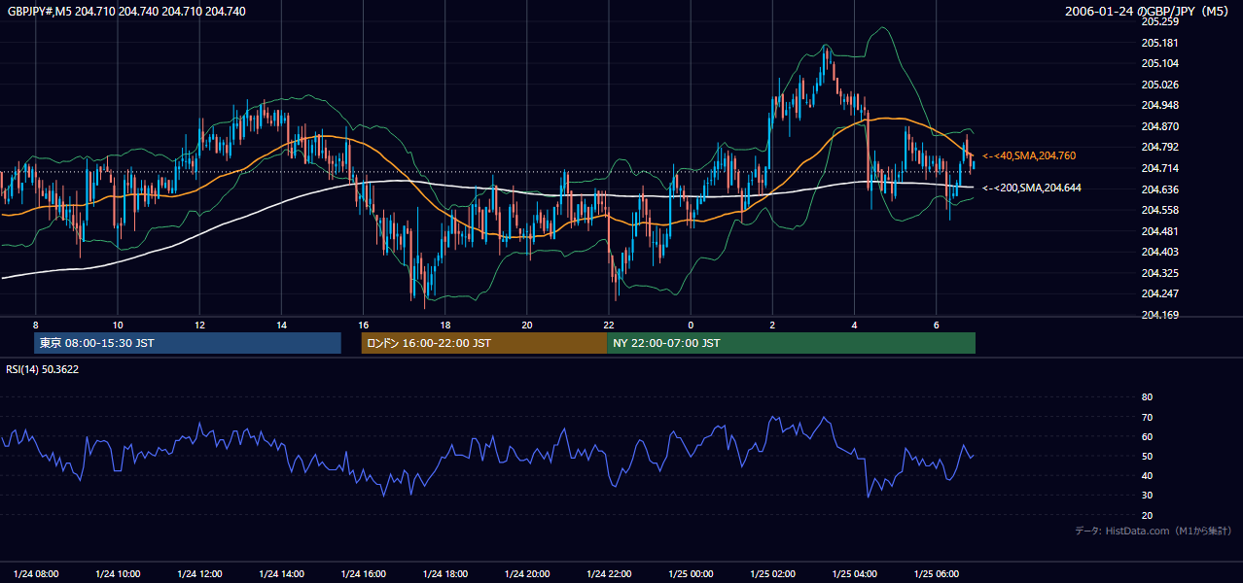Image resolution: width=1243 pixels, height=583 pixels.
Task: Click the chart title '2006-01-24 のGBP/JPY (M5)'
Action: [x=1148, y=12]
